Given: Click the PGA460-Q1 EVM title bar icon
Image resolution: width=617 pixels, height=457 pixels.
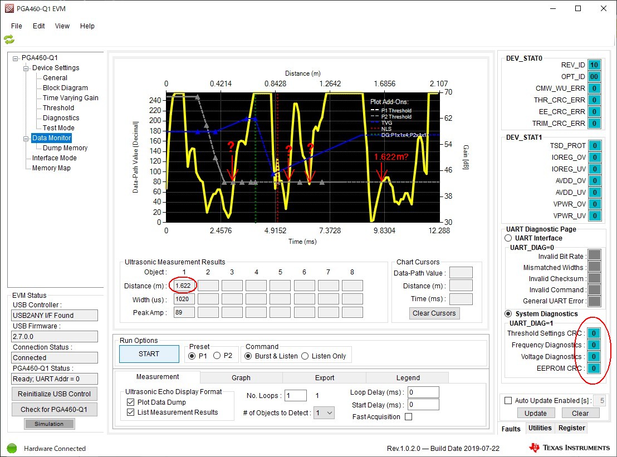Looking at the screenshot, I should tap(9, 8).
